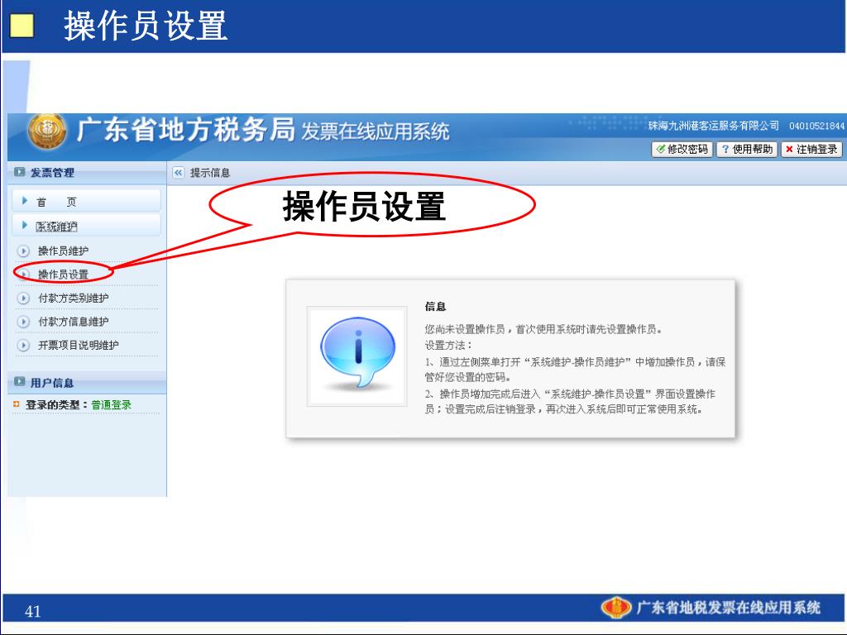The height and width of the screenshot is (635, 847).
Task: Click the 使用帮助 button
Action: pyautogui.click(x=748, y=149)
